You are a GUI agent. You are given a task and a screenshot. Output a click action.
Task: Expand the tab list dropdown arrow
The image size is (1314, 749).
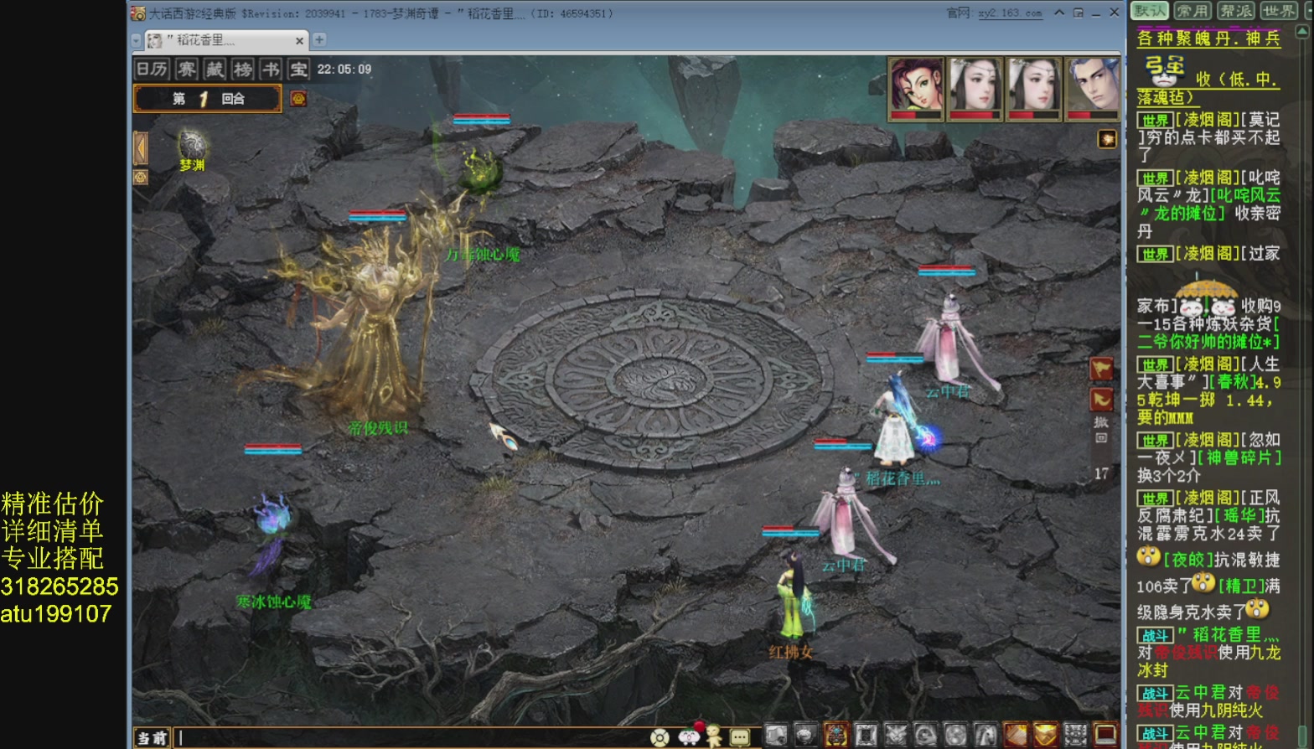click(137, 40)
